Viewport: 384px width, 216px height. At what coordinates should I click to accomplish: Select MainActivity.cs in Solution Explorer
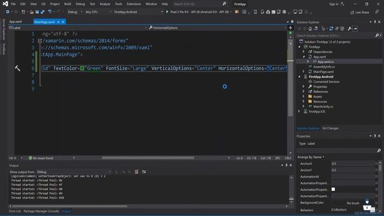click(x=323, y=107)
